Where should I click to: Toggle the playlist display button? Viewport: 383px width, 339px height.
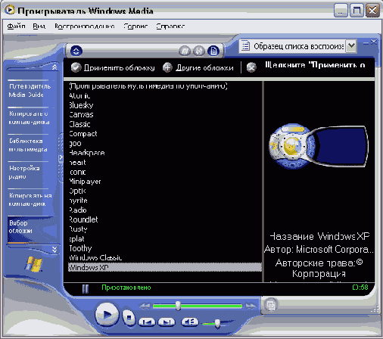(213, 51)
